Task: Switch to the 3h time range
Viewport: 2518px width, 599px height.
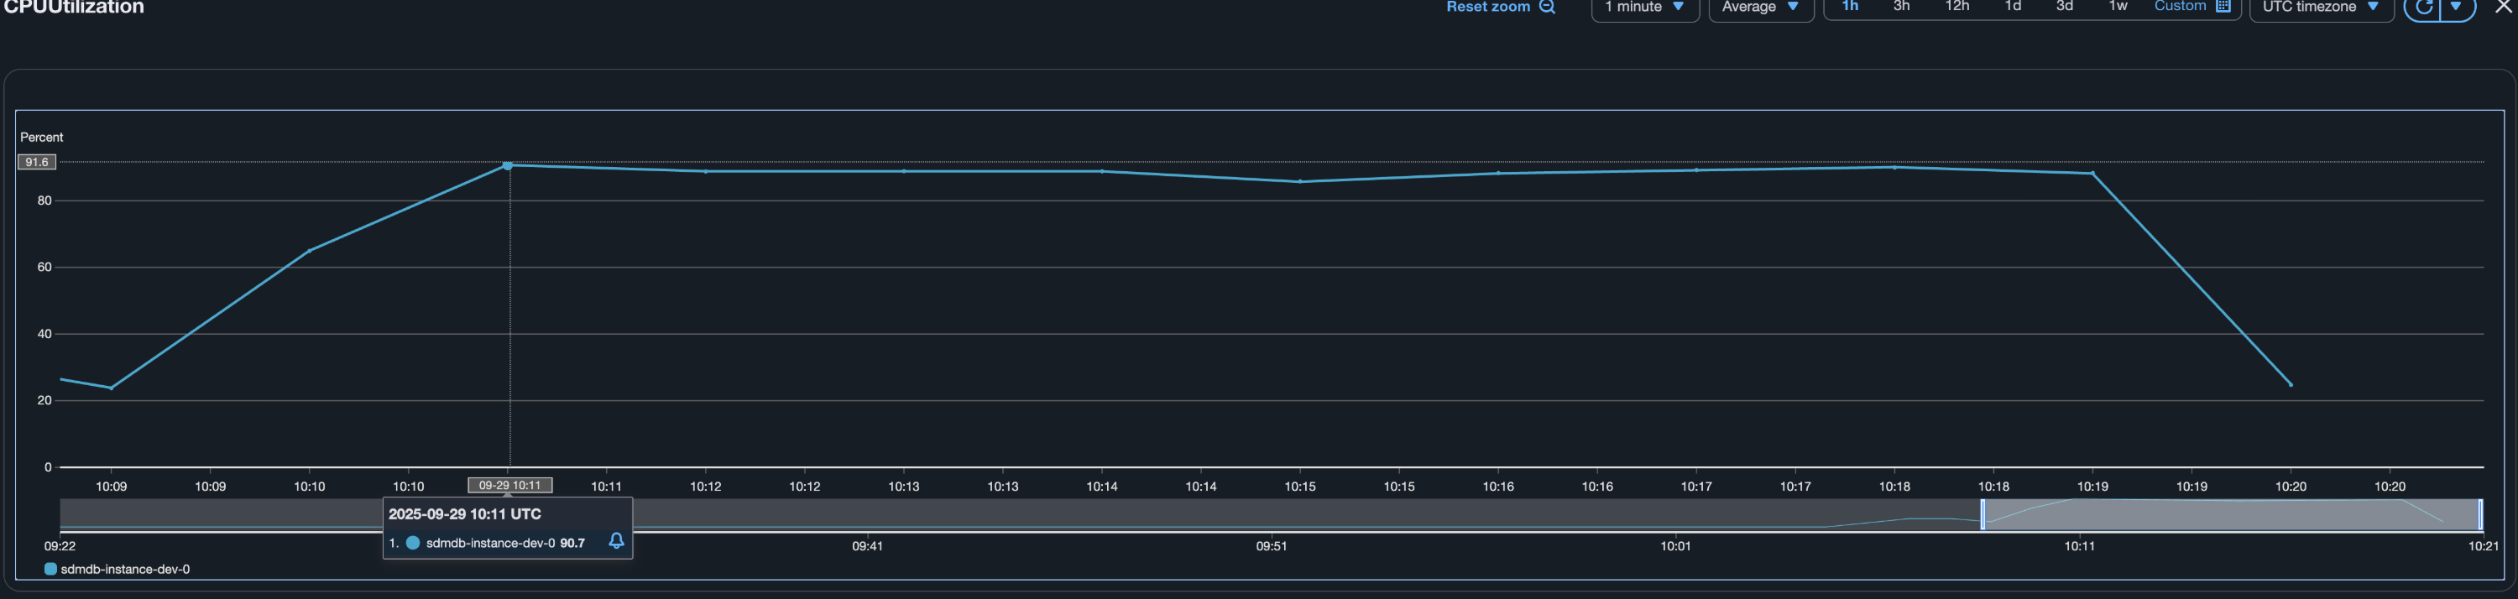Action: point(1901,7)
